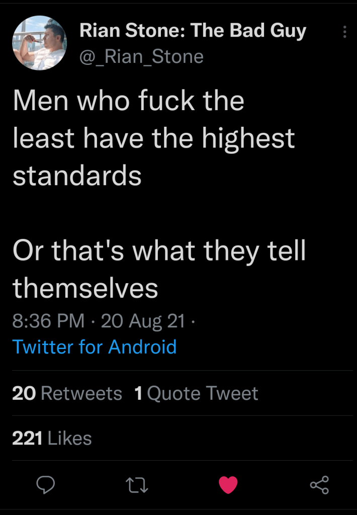Retweet using the arrows icon
The width and height of the screenshot is (357, 515).
click(137, 485)
